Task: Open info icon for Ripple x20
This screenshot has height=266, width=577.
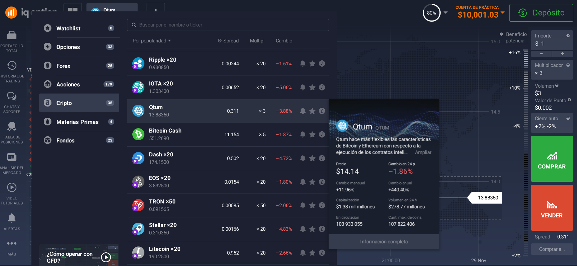Action: point(322,63)
